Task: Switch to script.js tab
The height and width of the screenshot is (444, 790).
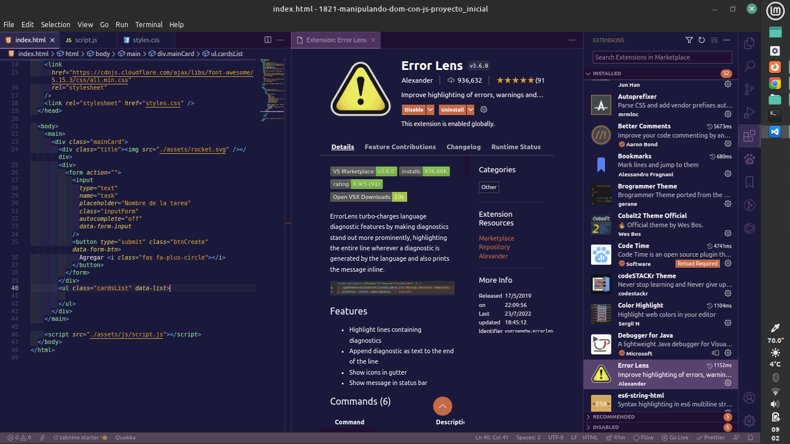Action: point(88,40)
